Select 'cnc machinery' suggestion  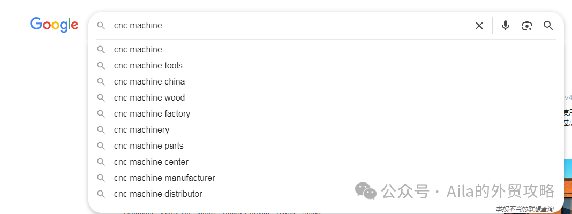[x=141, y=130]
